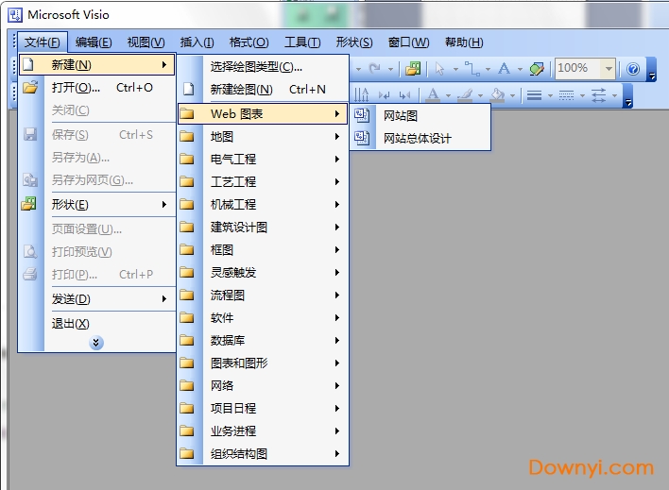
Task: Select the Pointer tool
Action: click(x=438, y=68)
